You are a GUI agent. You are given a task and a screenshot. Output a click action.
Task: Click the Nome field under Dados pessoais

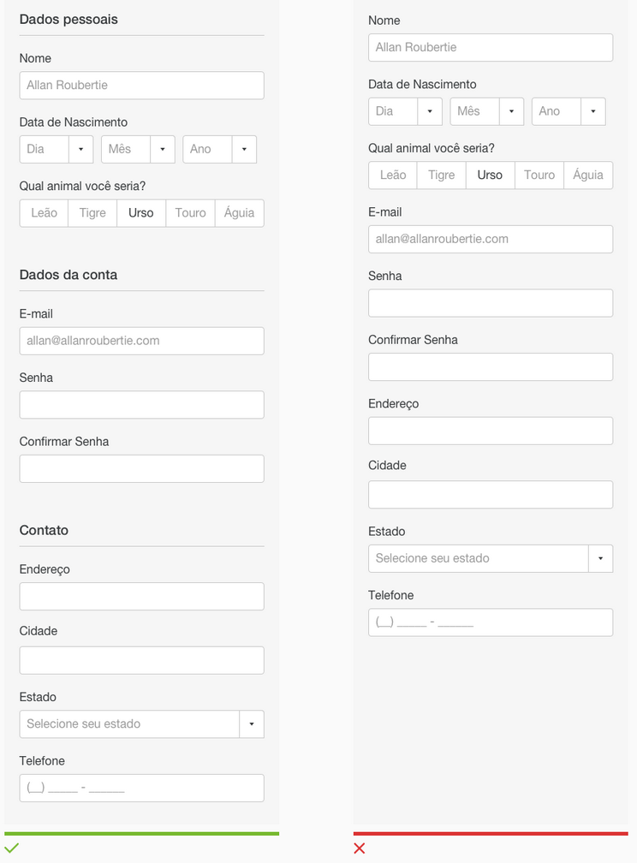(141, 86)
